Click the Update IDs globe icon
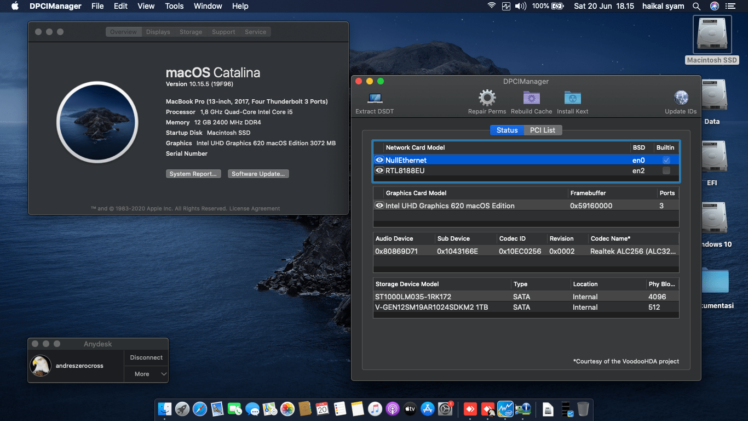Image resolution: width=748 pixels, height=421 pixels. [681, 98]
